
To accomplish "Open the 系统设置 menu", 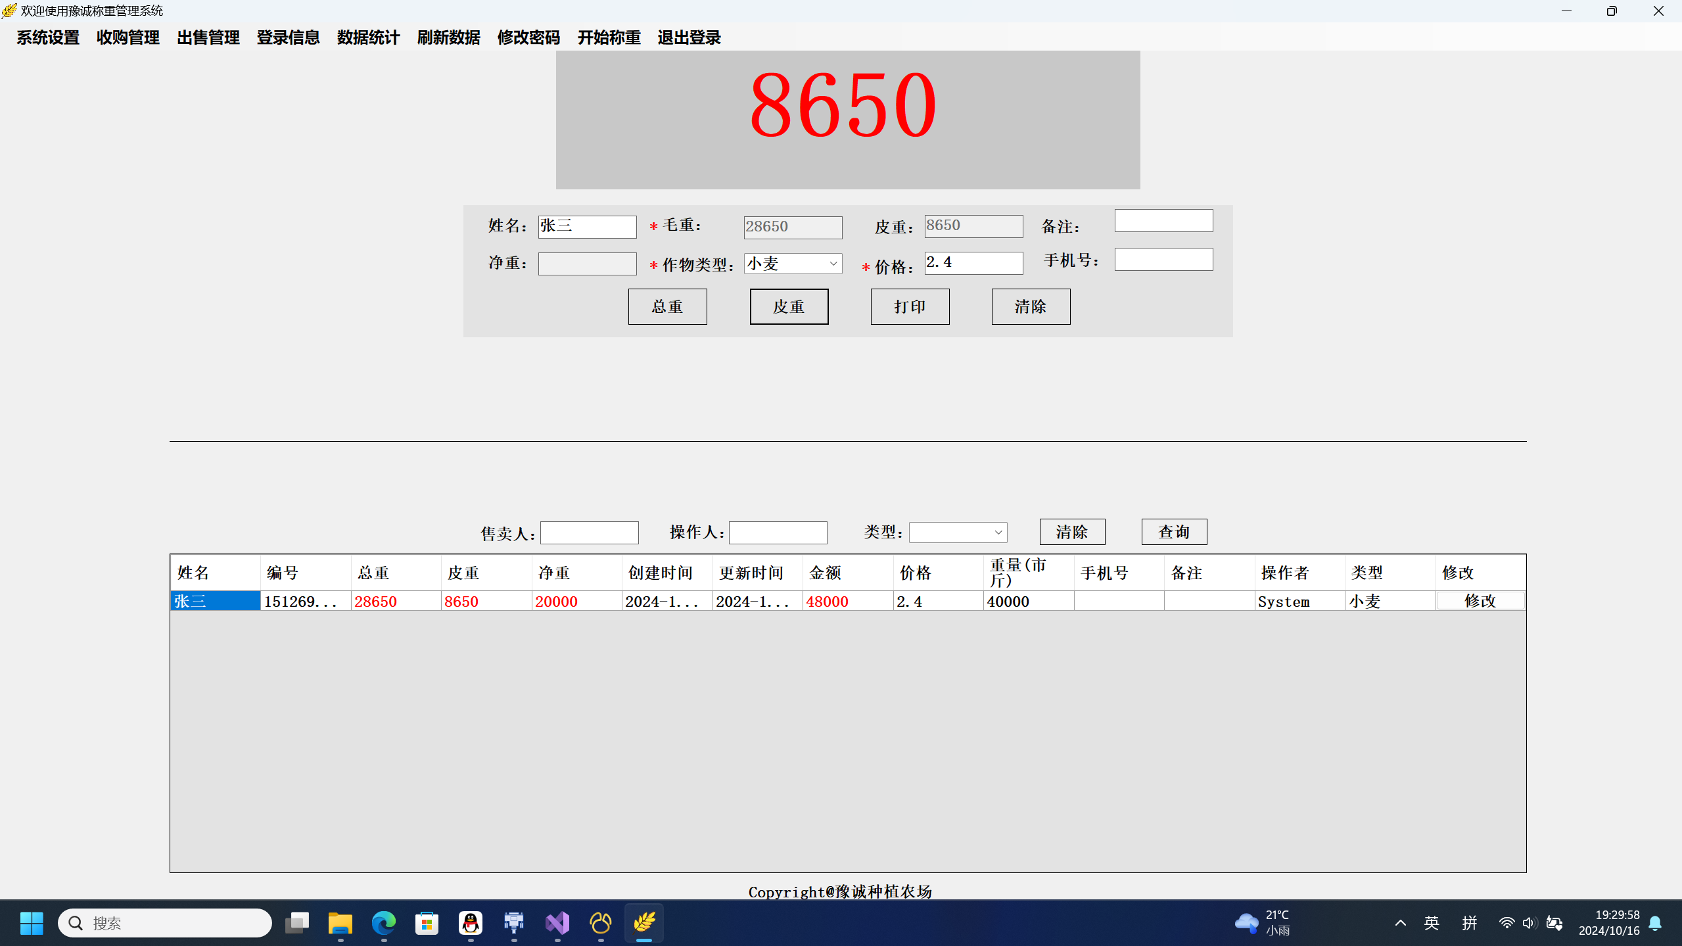I will click(48, 37).
